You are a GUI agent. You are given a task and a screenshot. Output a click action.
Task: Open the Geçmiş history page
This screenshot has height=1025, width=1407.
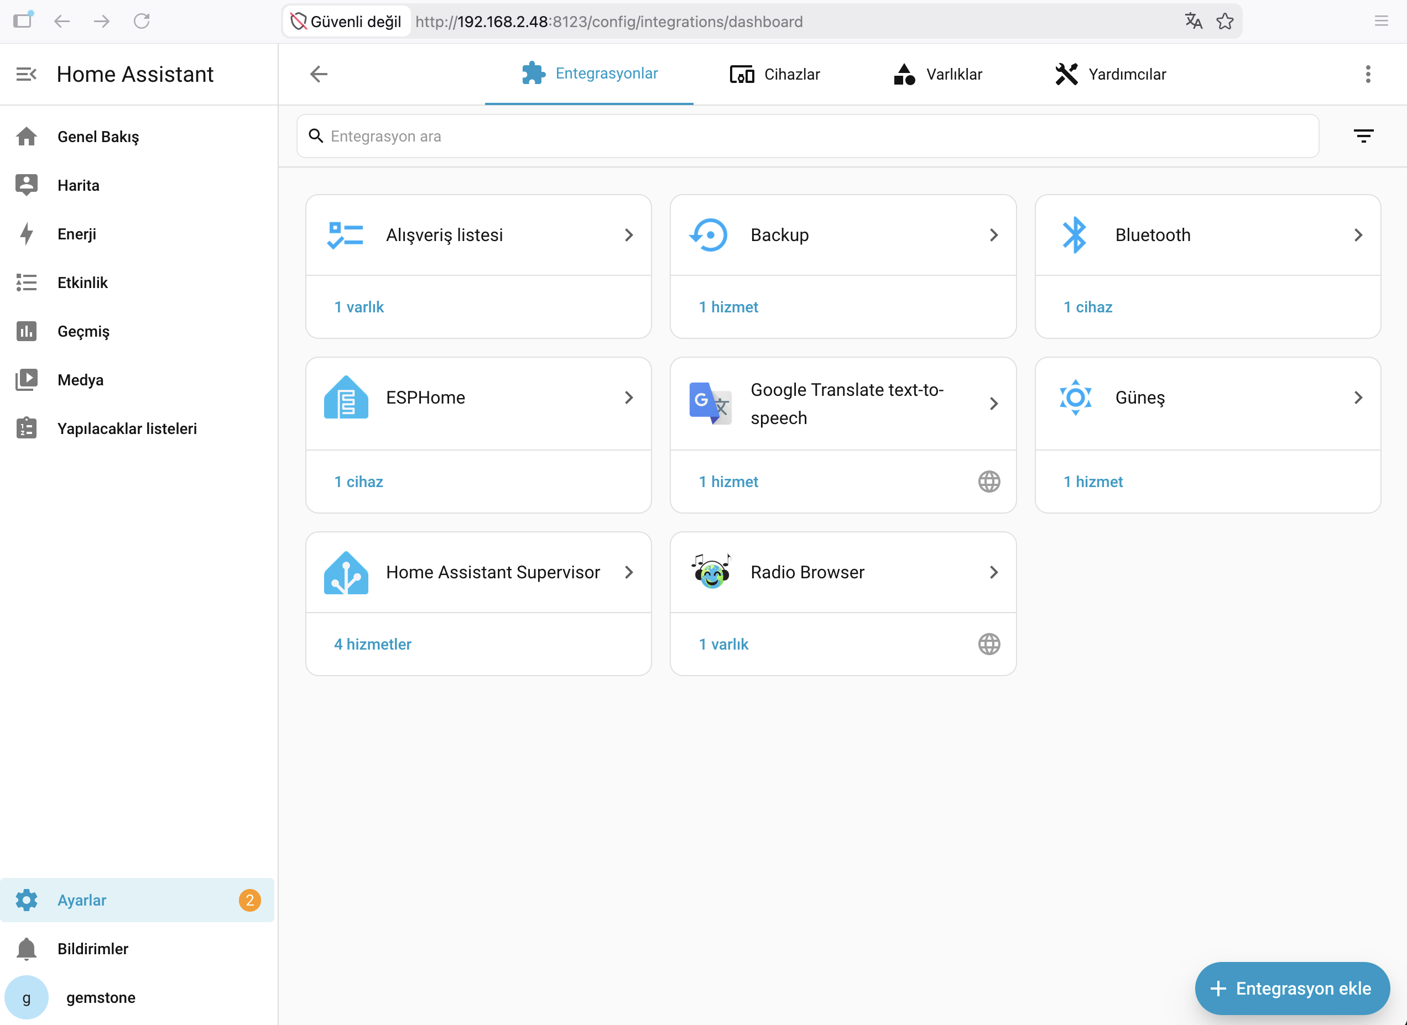[x=137, y=331]
